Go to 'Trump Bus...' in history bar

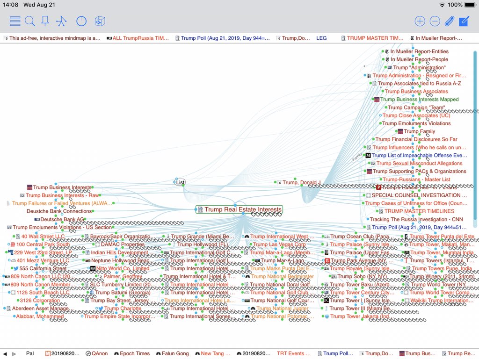pyautogui.click(x=417, y=353)
